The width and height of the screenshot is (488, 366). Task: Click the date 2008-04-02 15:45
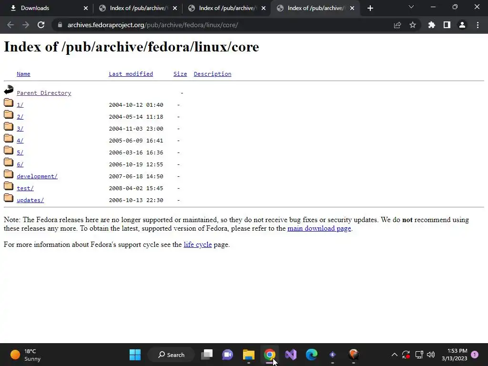pos(136,188)
